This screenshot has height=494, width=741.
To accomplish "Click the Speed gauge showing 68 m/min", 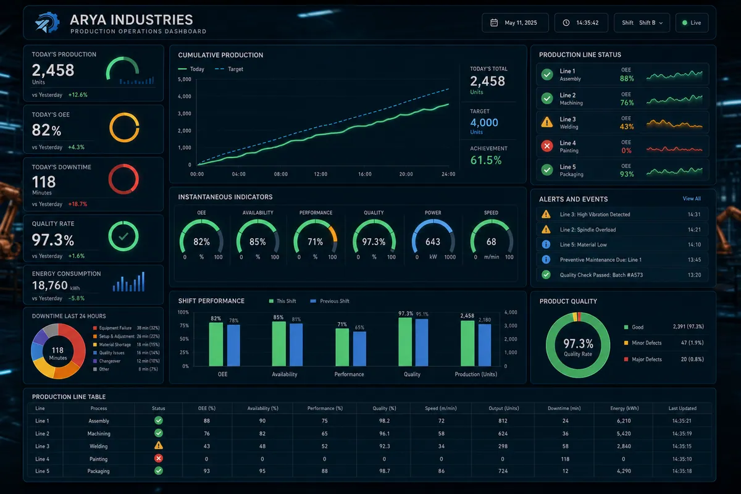I will coord(491,238).
